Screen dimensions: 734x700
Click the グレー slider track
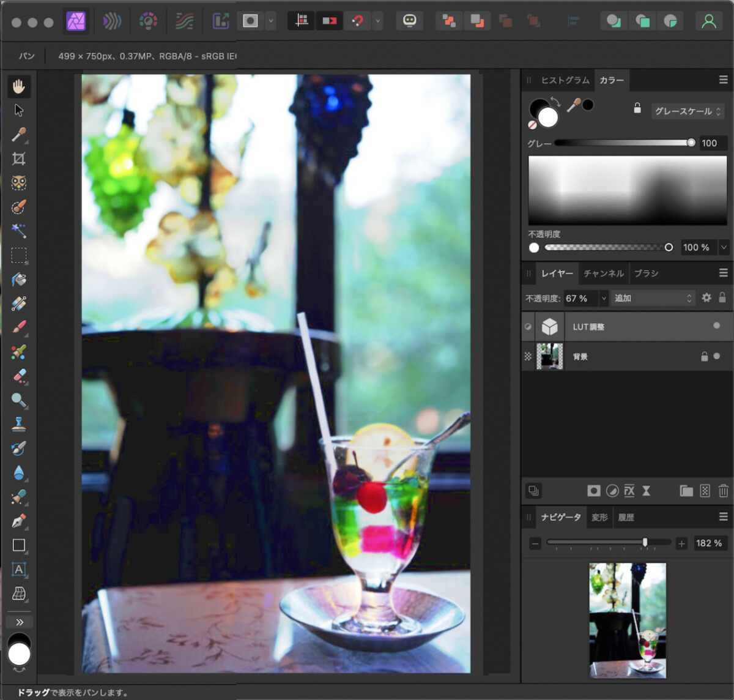point(625,143)
